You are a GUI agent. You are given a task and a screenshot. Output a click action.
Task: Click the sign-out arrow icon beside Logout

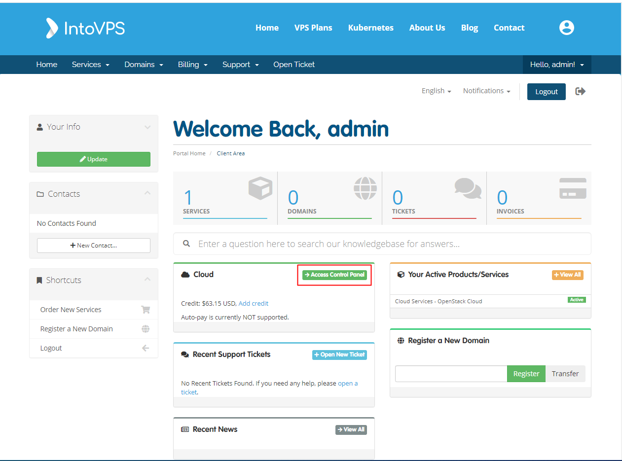pyautogui.click(x=581, y=91)
